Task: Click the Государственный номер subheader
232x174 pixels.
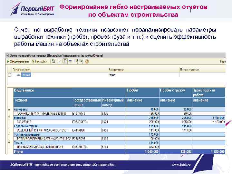Action: point(87,102)
